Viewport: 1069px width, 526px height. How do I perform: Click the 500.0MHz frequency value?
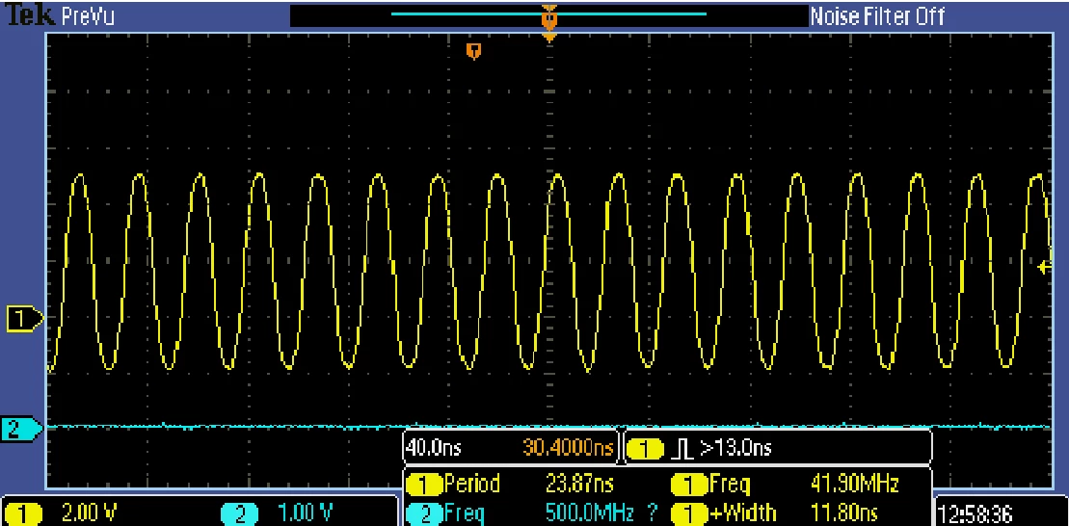tap(590, 513)
